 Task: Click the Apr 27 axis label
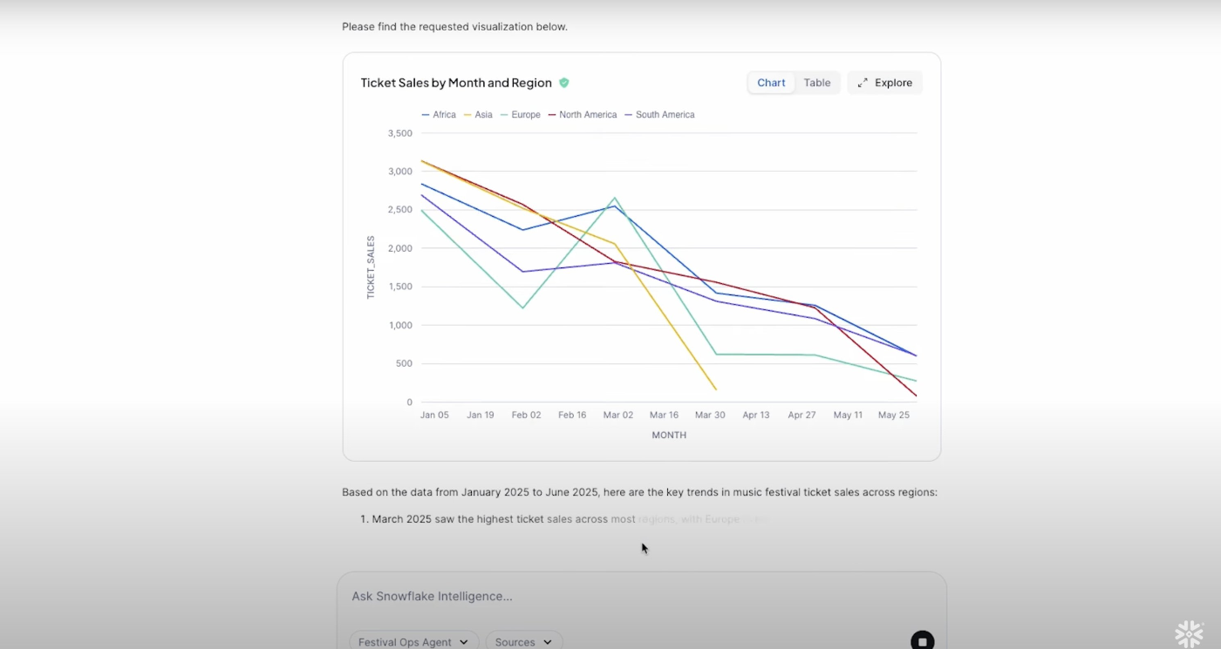point(801,416)
